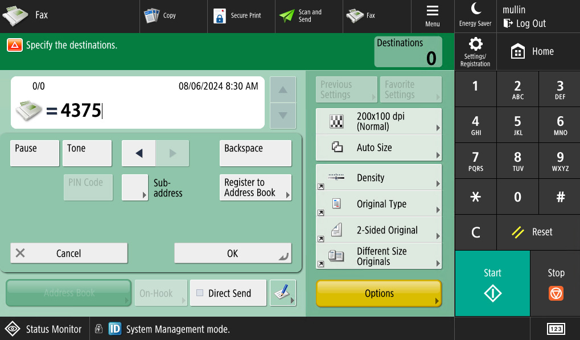The width and height of the screenshot is (580, 340).
Task: Go to Home screen
Action: point(538,51)
